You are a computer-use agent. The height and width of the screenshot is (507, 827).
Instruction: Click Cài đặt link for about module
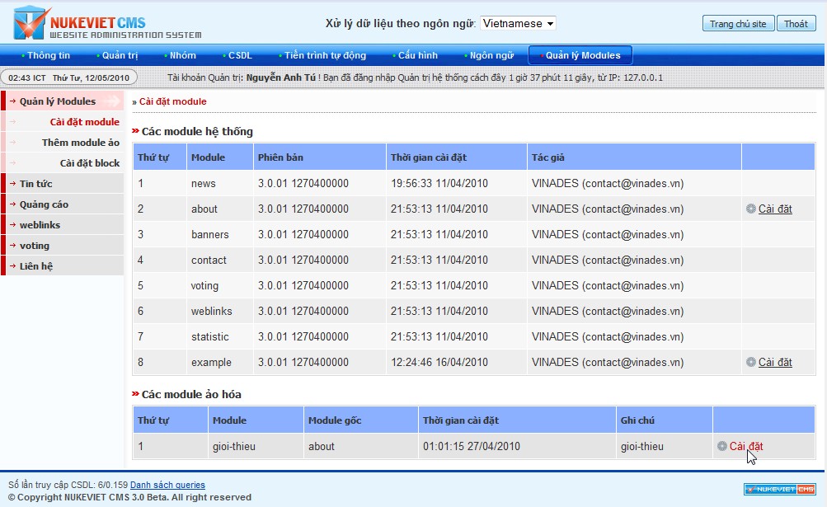pos(775,209)
